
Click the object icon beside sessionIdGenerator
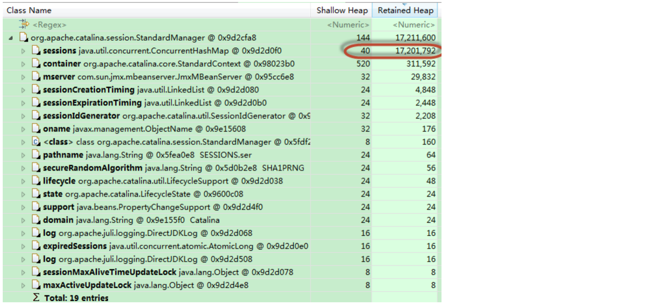[36, 115]
